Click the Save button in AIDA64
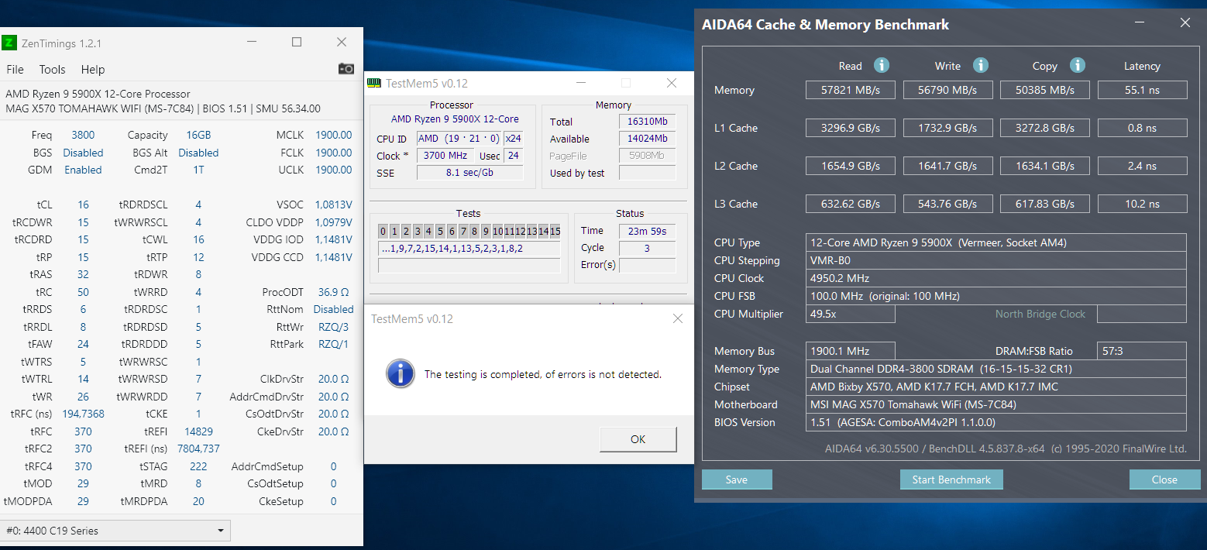The image size is (1207, 550). tap(737, 480)
